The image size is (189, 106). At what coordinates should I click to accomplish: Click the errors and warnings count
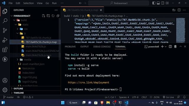(x=28, y=97)
